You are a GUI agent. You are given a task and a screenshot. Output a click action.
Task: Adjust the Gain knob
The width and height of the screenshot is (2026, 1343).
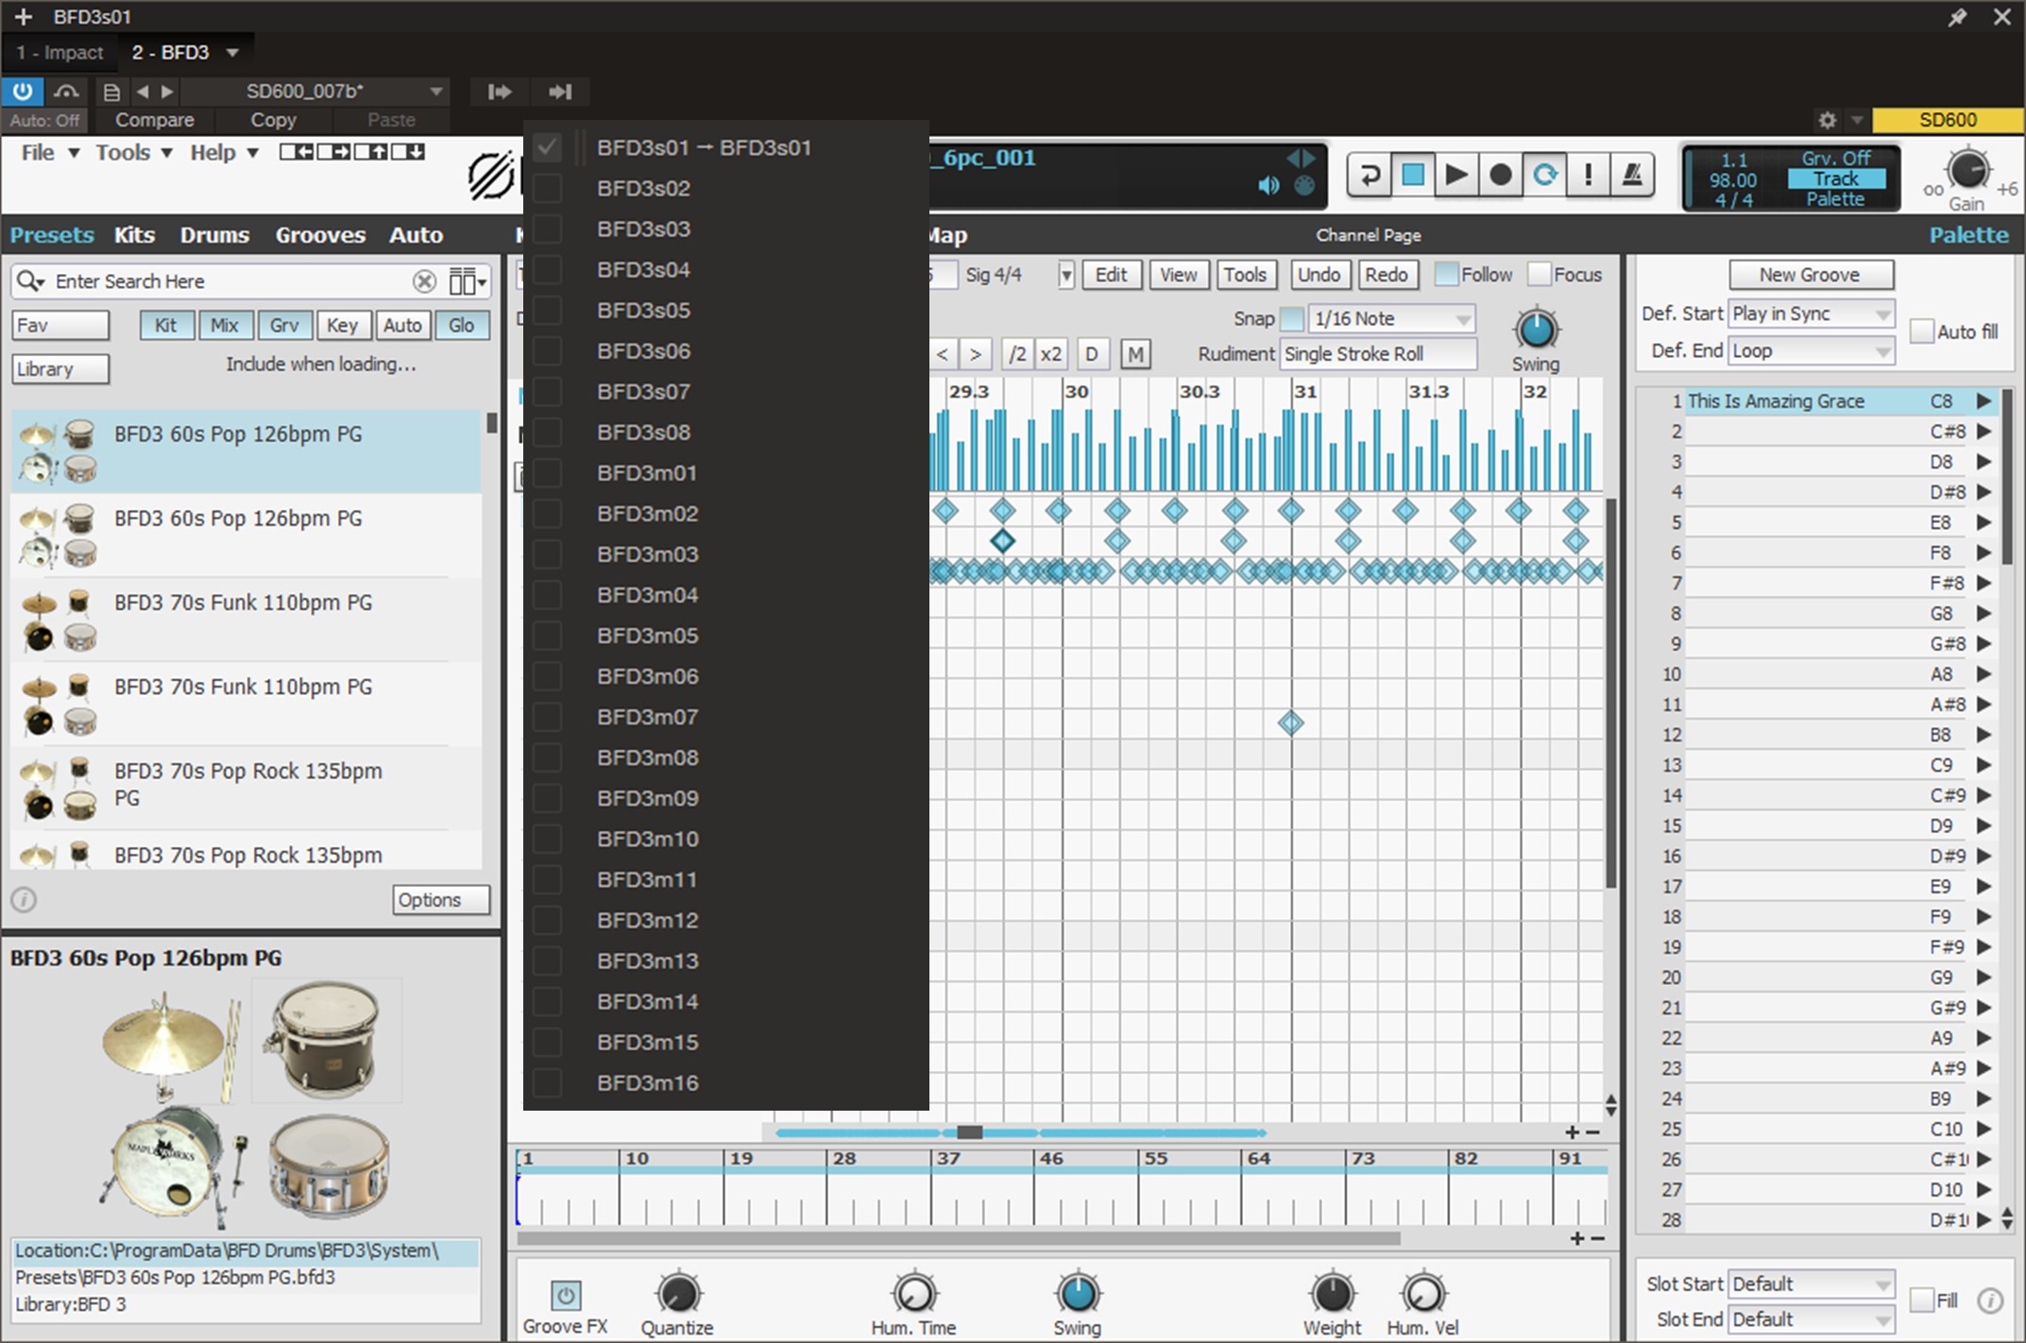1967,171
